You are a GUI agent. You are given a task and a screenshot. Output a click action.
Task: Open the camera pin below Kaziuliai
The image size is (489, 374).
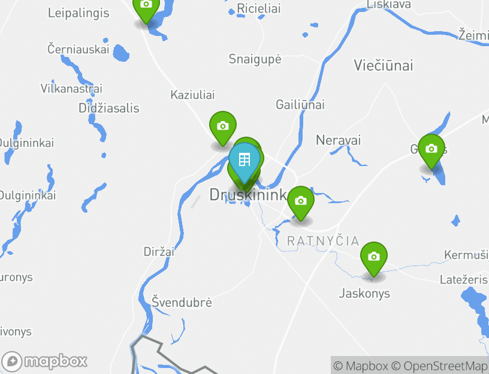click(223, 127)
